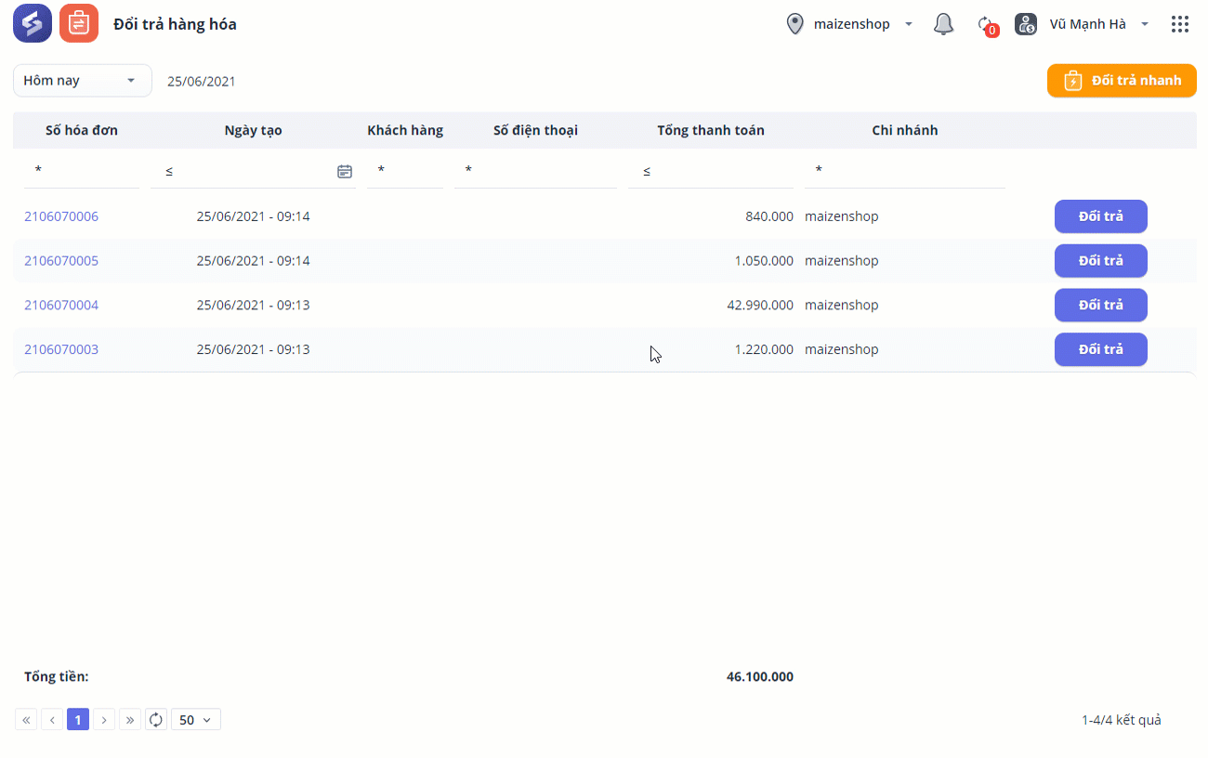Focus the Khách hàng filter field
This screenshot has width=1208, height=758.
pos(405,171)
